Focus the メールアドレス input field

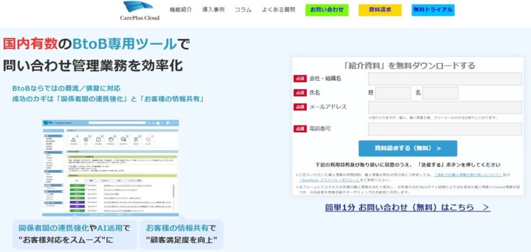coord(444,107)
